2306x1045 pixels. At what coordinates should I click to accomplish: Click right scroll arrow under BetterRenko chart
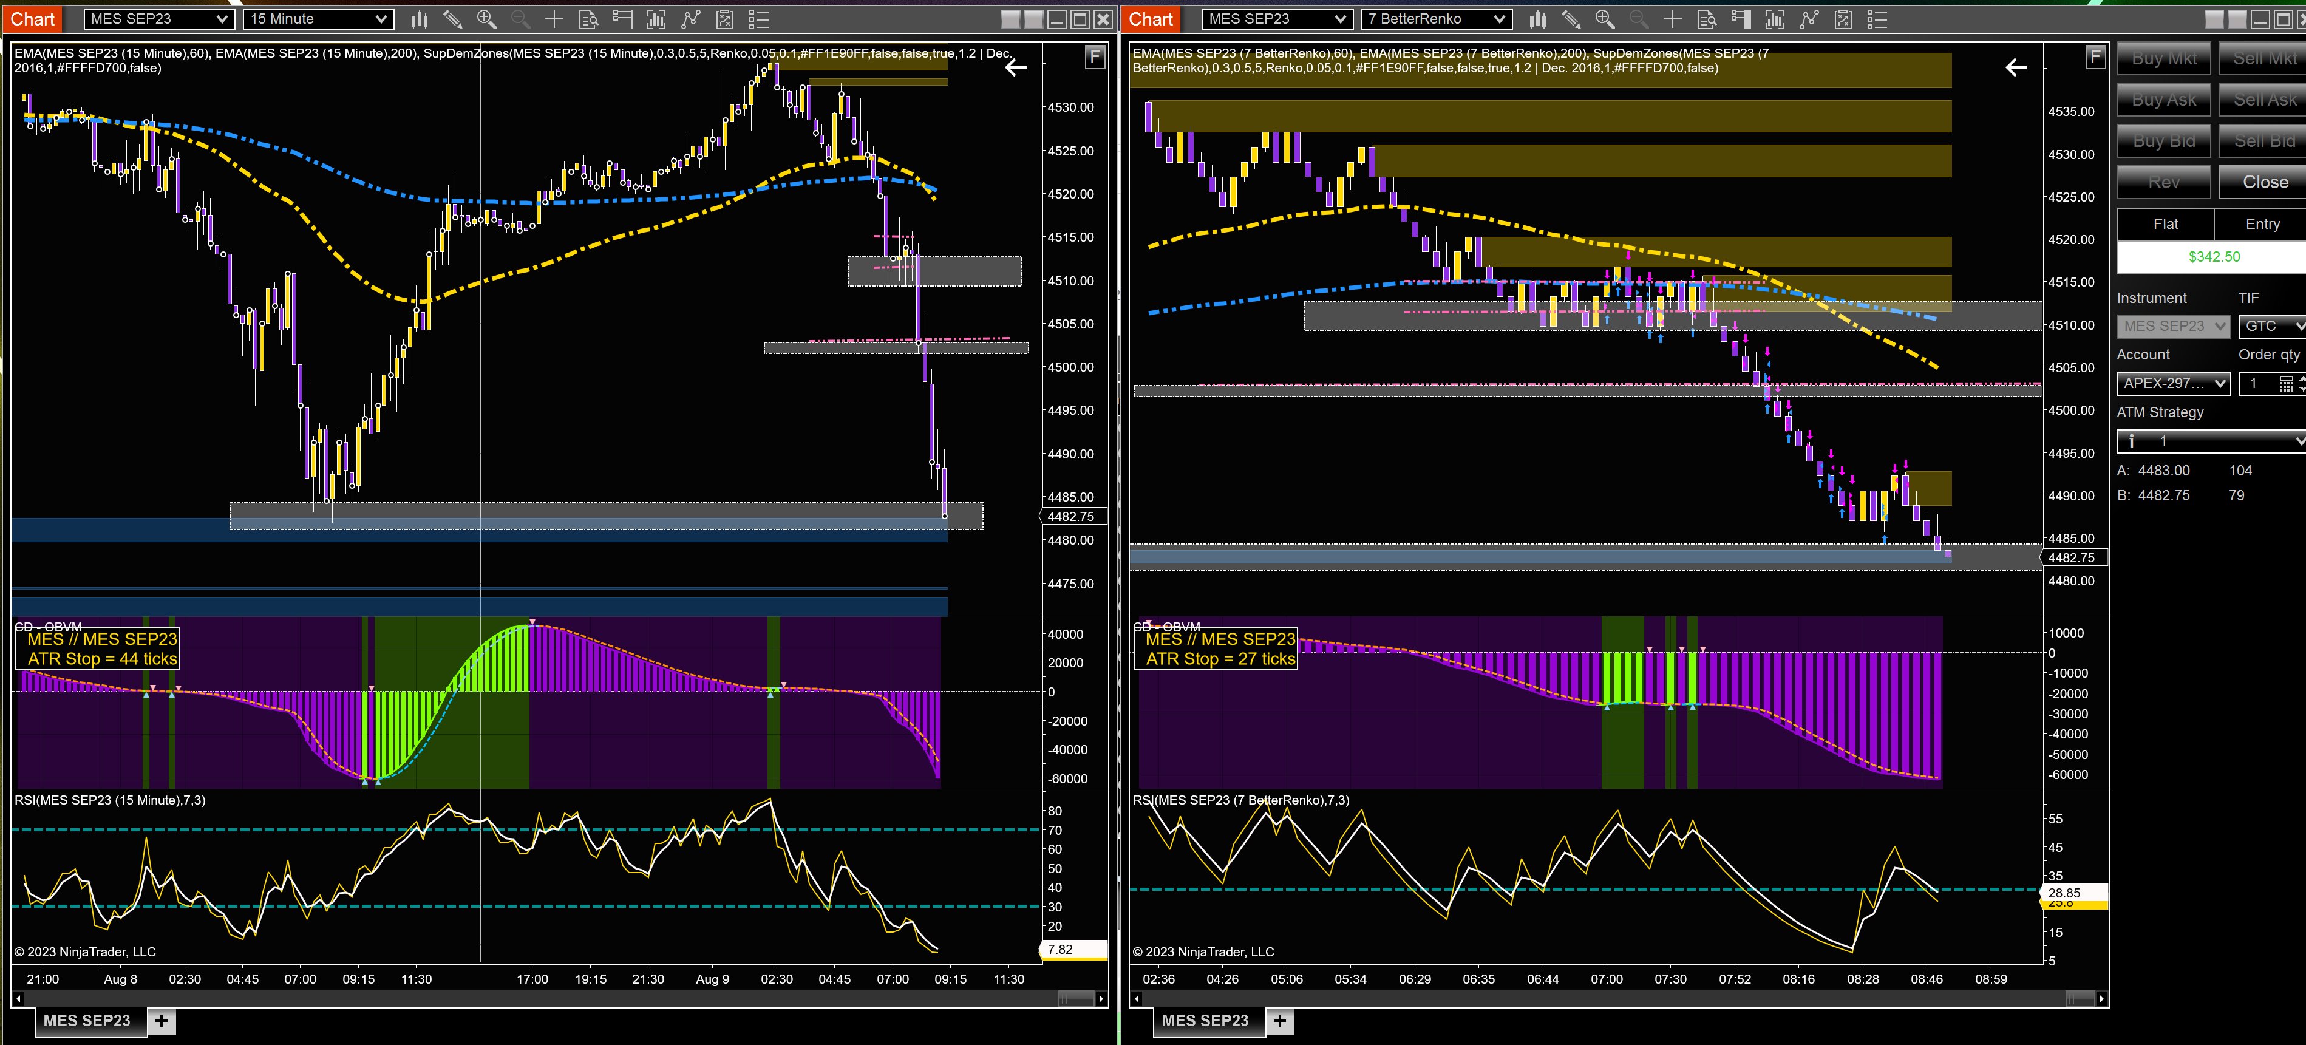pyautogui.click(x=2101, y=998)
